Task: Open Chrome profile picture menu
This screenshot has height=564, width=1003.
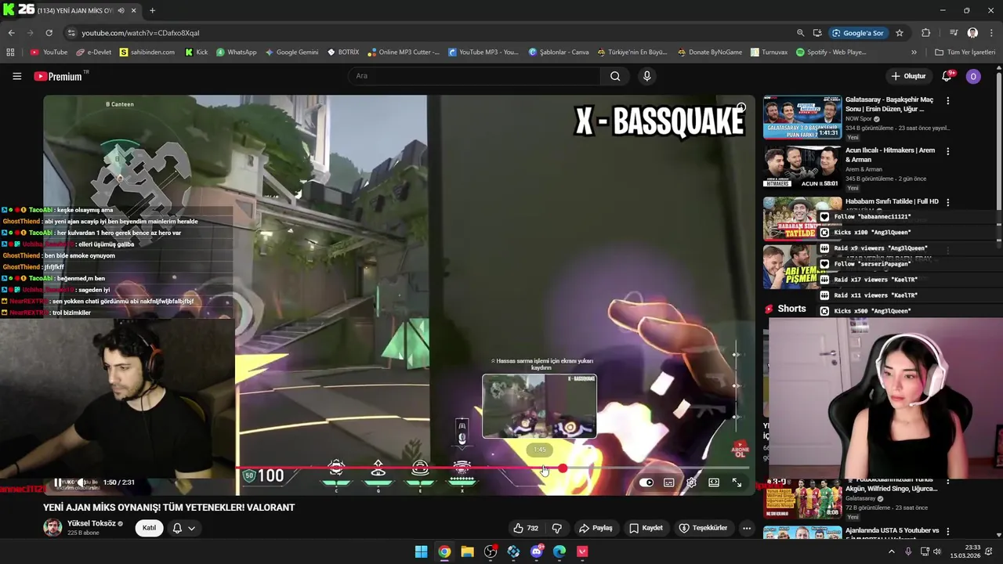Action: (972, 33)
